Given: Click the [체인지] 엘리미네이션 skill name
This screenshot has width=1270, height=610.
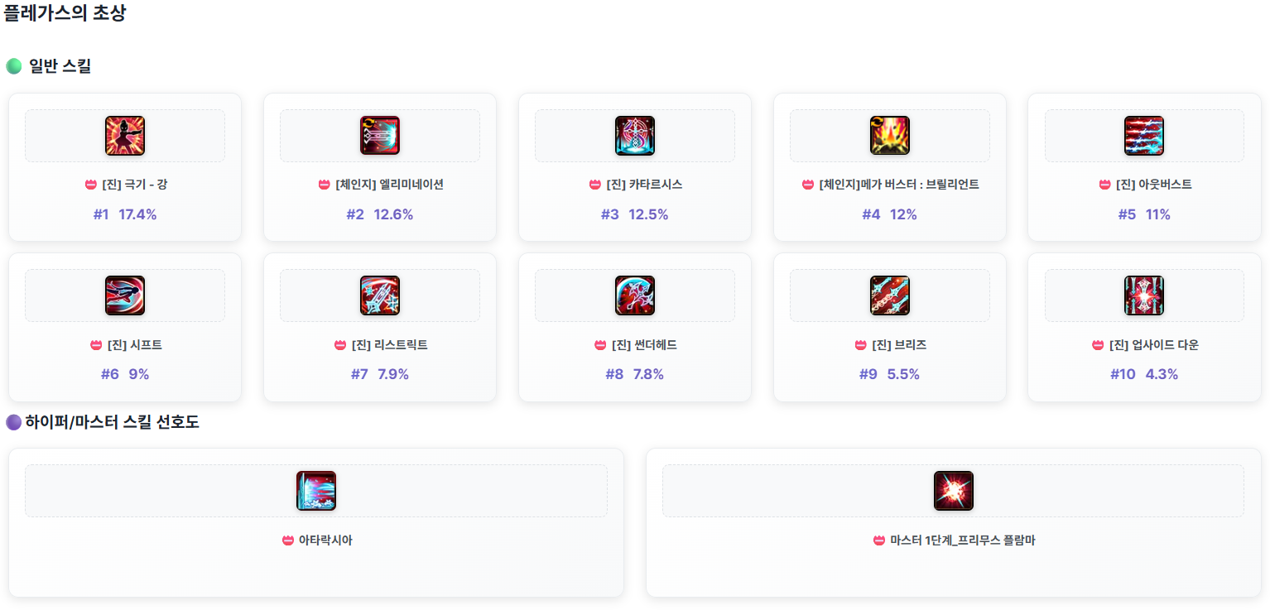Looking at the screenshot, I should 389,185.
